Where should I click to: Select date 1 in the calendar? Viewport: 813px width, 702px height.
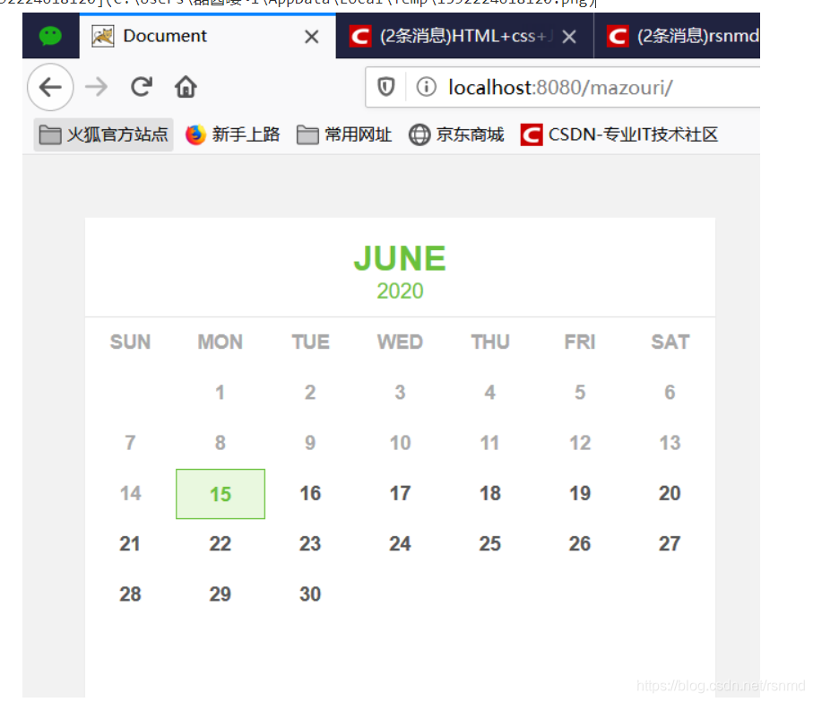pos(221,393)
